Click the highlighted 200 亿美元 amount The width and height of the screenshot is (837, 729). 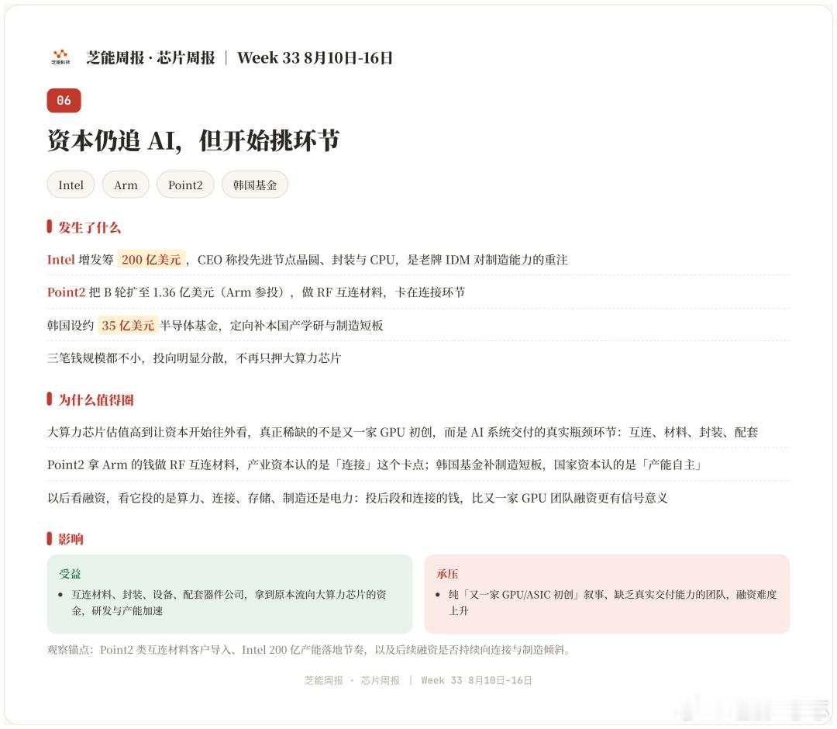(x=151, y=260)
